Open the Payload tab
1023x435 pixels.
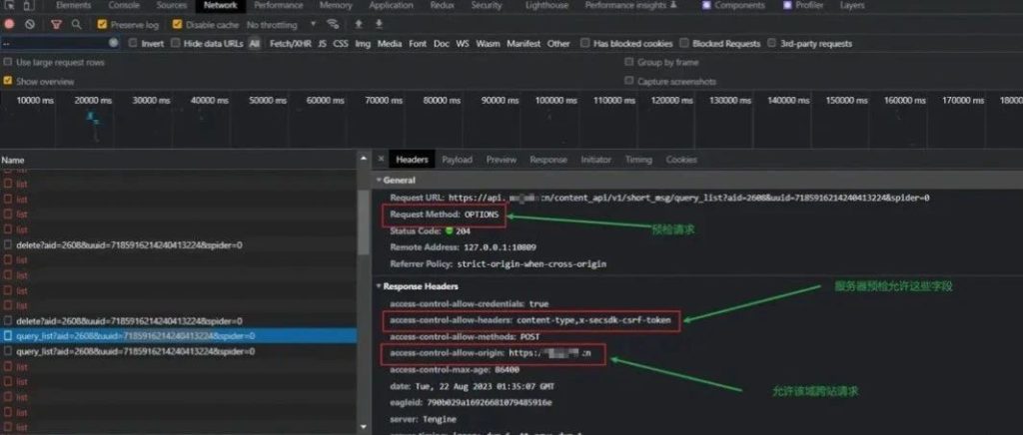[457, 160]
